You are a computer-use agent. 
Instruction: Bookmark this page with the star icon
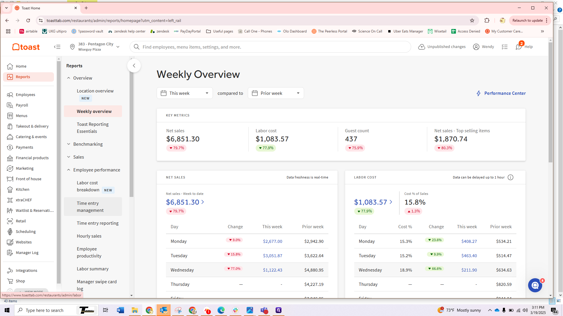[x=472, y=20]
